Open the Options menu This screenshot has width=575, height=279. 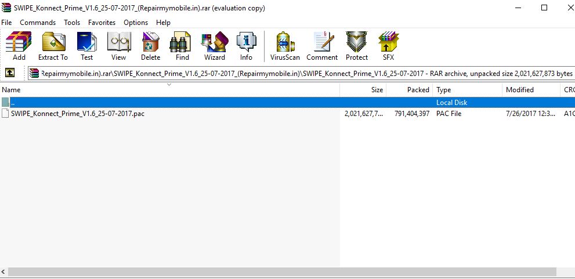pos(136,23)
